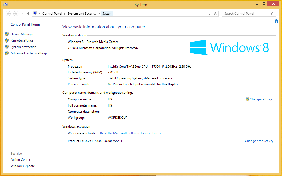Select 'No Pen or Touch Input' text
The width and height of the screenshot is (282, 176).
(x=124, y=84)
